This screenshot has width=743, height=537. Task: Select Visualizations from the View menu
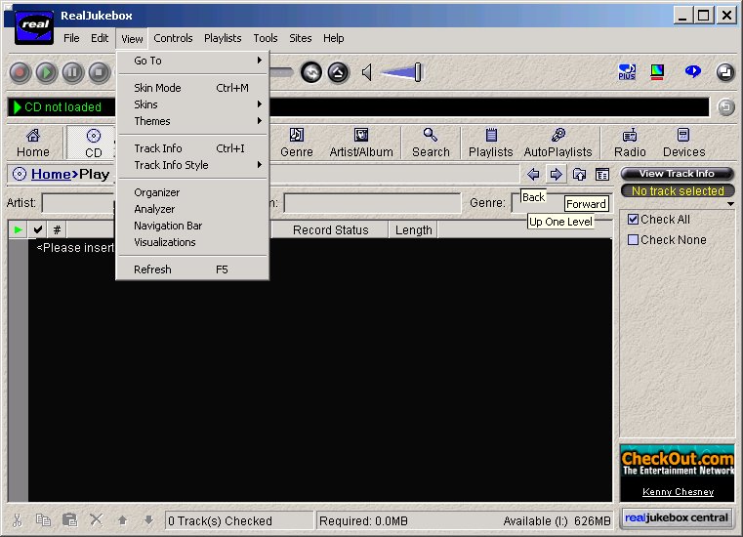[165, 242]
